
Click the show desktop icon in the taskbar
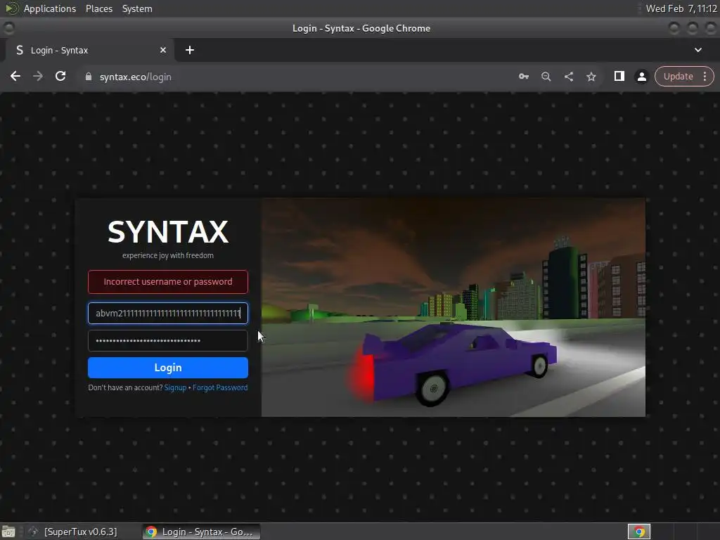tap(8, 532)
